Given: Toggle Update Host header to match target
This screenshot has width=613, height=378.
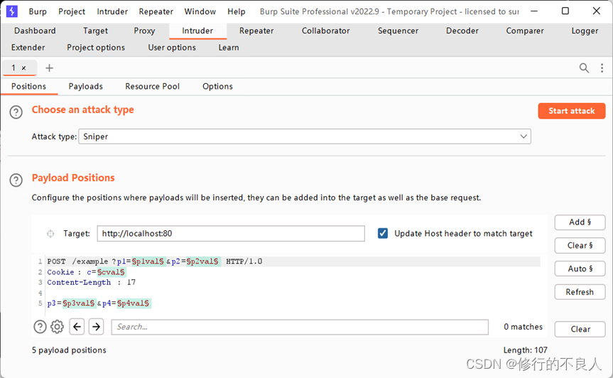Looking at the screenshot, I should point(383,233).
